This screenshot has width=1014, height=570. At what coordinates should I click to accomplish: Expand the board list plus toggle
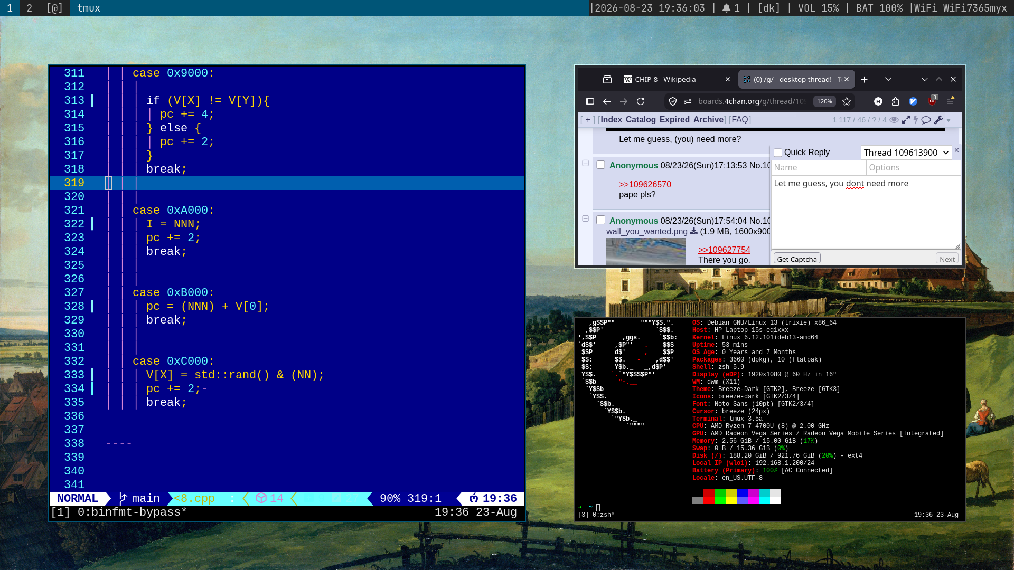[x=588, y=120]
